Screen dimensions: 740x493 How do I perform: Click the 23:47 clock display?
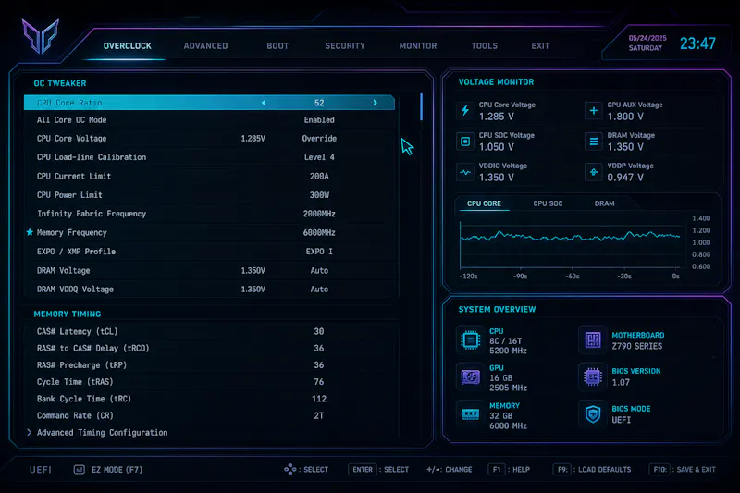(697, 43)
